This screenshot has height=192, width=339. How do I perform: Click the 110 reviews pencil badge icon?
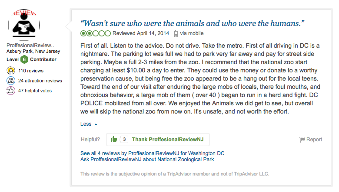pyautogui.click(x=11, y=71)
